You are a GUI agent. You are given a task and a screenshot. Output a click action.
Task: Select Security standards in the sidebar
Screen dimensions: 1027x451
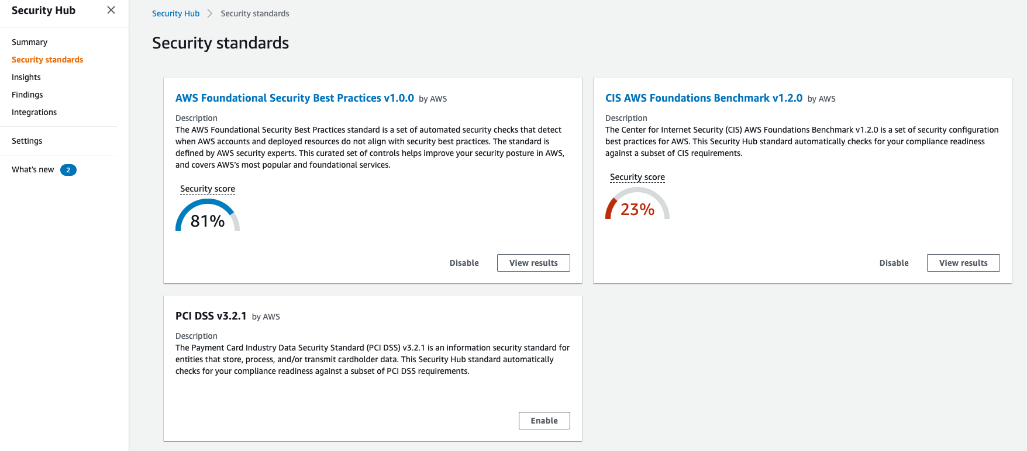coord(47,60)
